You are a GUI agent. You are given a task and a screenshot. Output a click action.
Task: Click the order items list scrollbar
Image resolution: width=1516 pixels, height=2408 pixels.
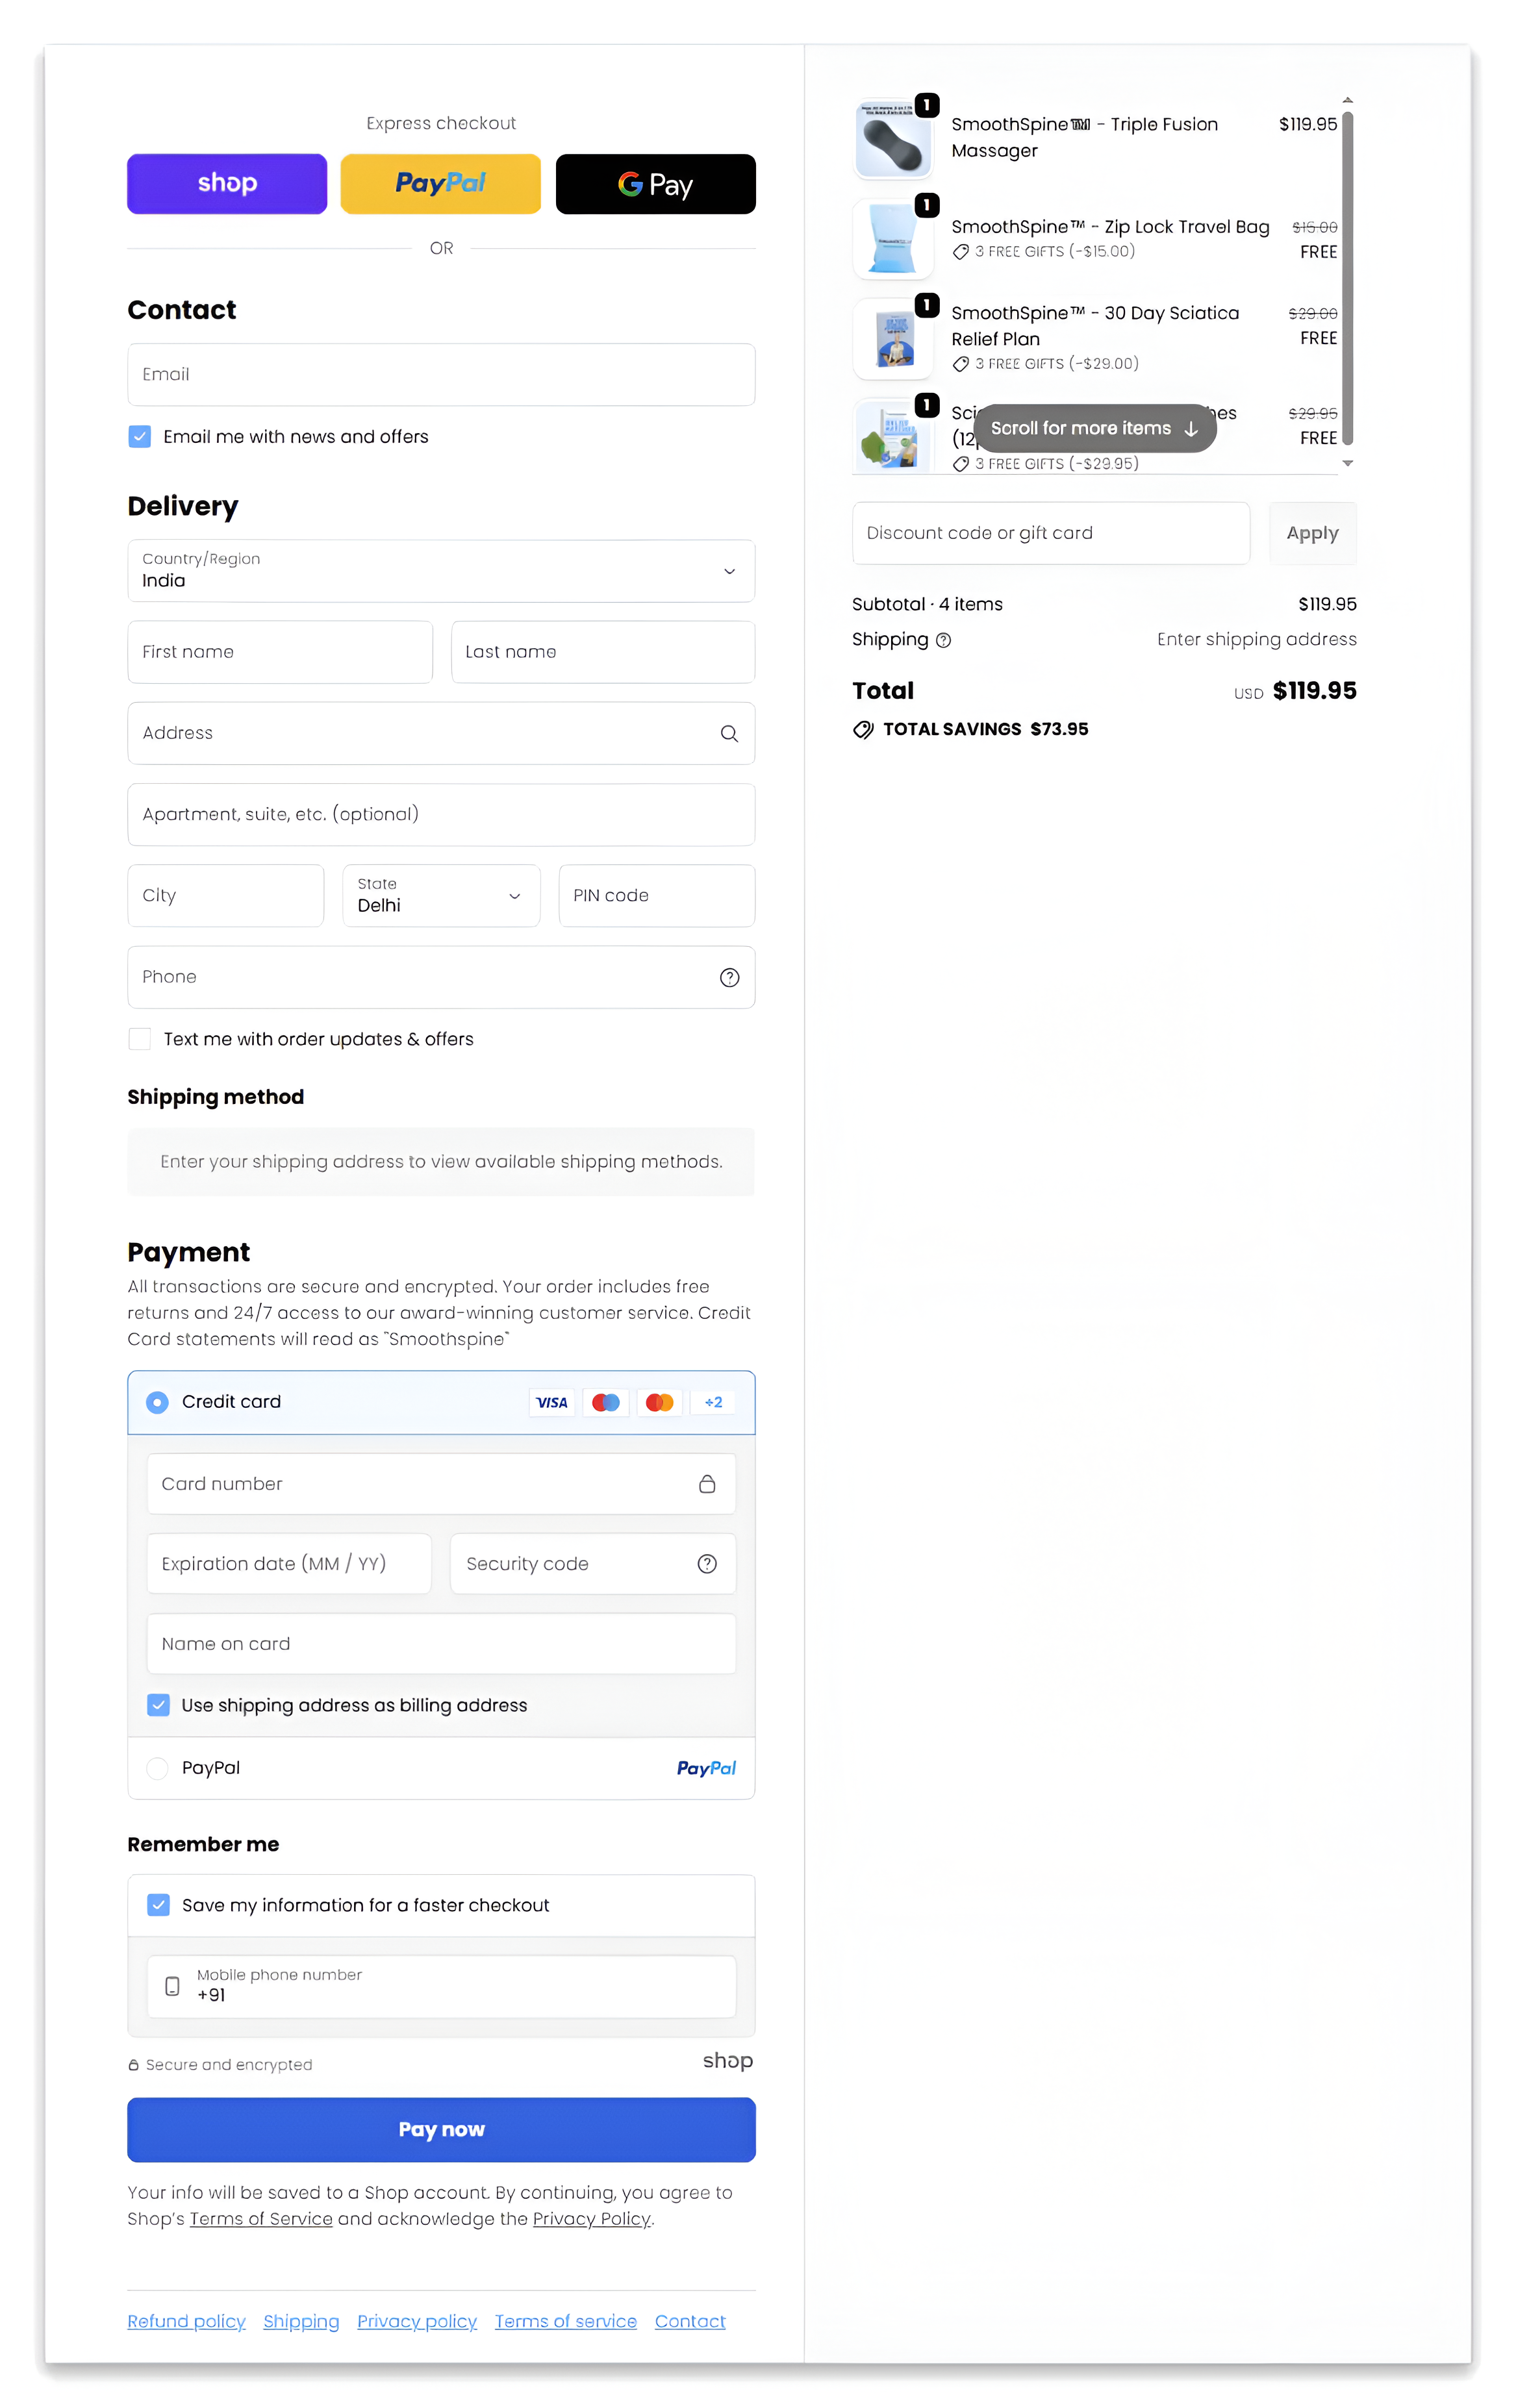click(x=1347, y=280)
